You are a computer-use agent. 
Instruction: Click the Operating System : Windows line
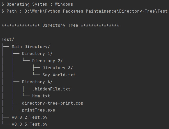click(37, 4)
